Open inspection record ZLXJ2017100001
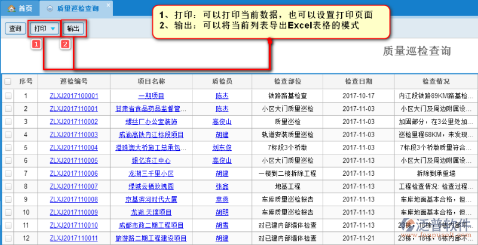Screen dimensions: 478x245 click(x=73, y=96)
